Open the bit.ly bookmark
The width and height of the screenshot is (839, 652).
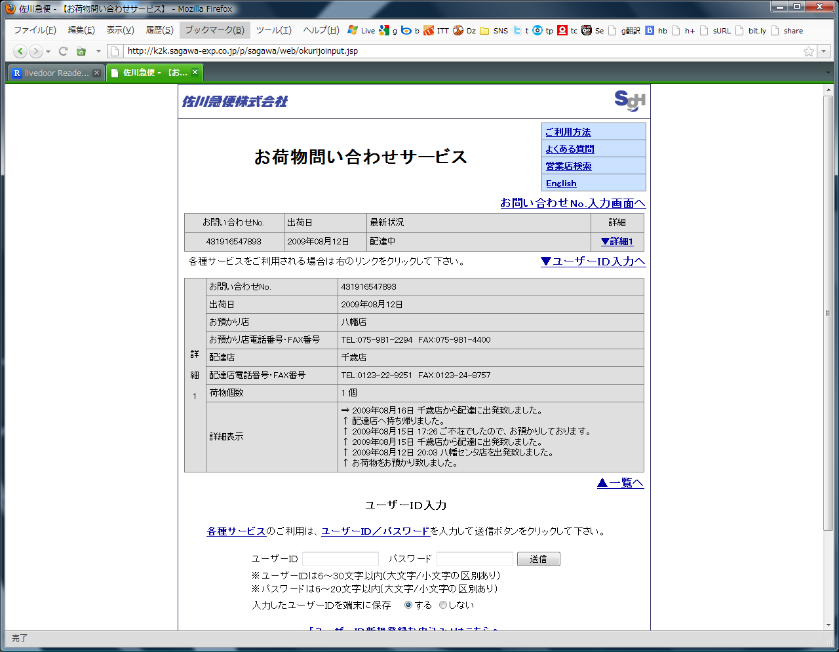751,30
